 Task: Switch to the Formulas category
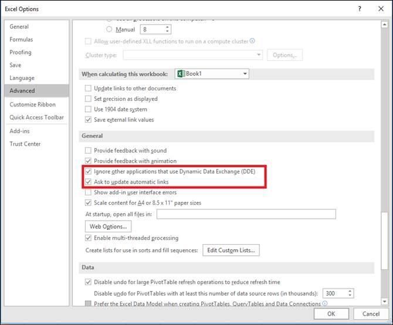coord(21,39)
